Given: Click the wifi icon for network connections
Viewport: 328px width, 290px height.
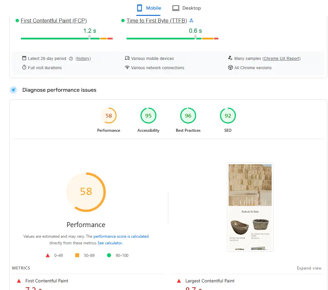Looking at the screenshot, I should 127,68.
